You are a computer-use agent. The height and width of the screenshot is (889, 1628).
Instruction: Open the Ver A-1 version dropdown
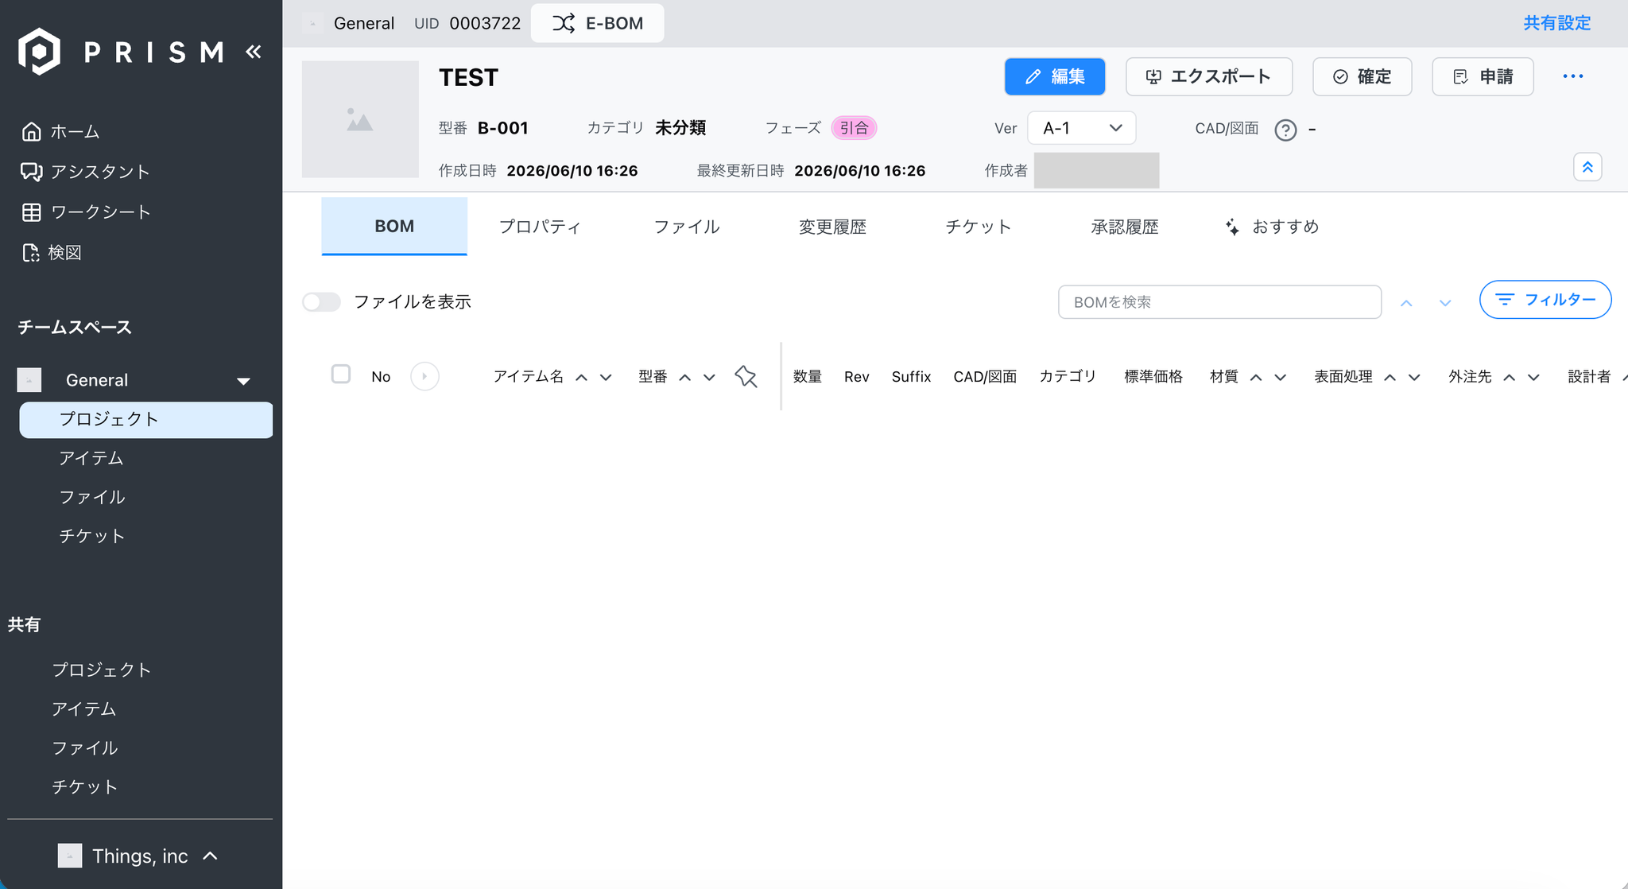pyautogui.click(x=1082, y=128)
